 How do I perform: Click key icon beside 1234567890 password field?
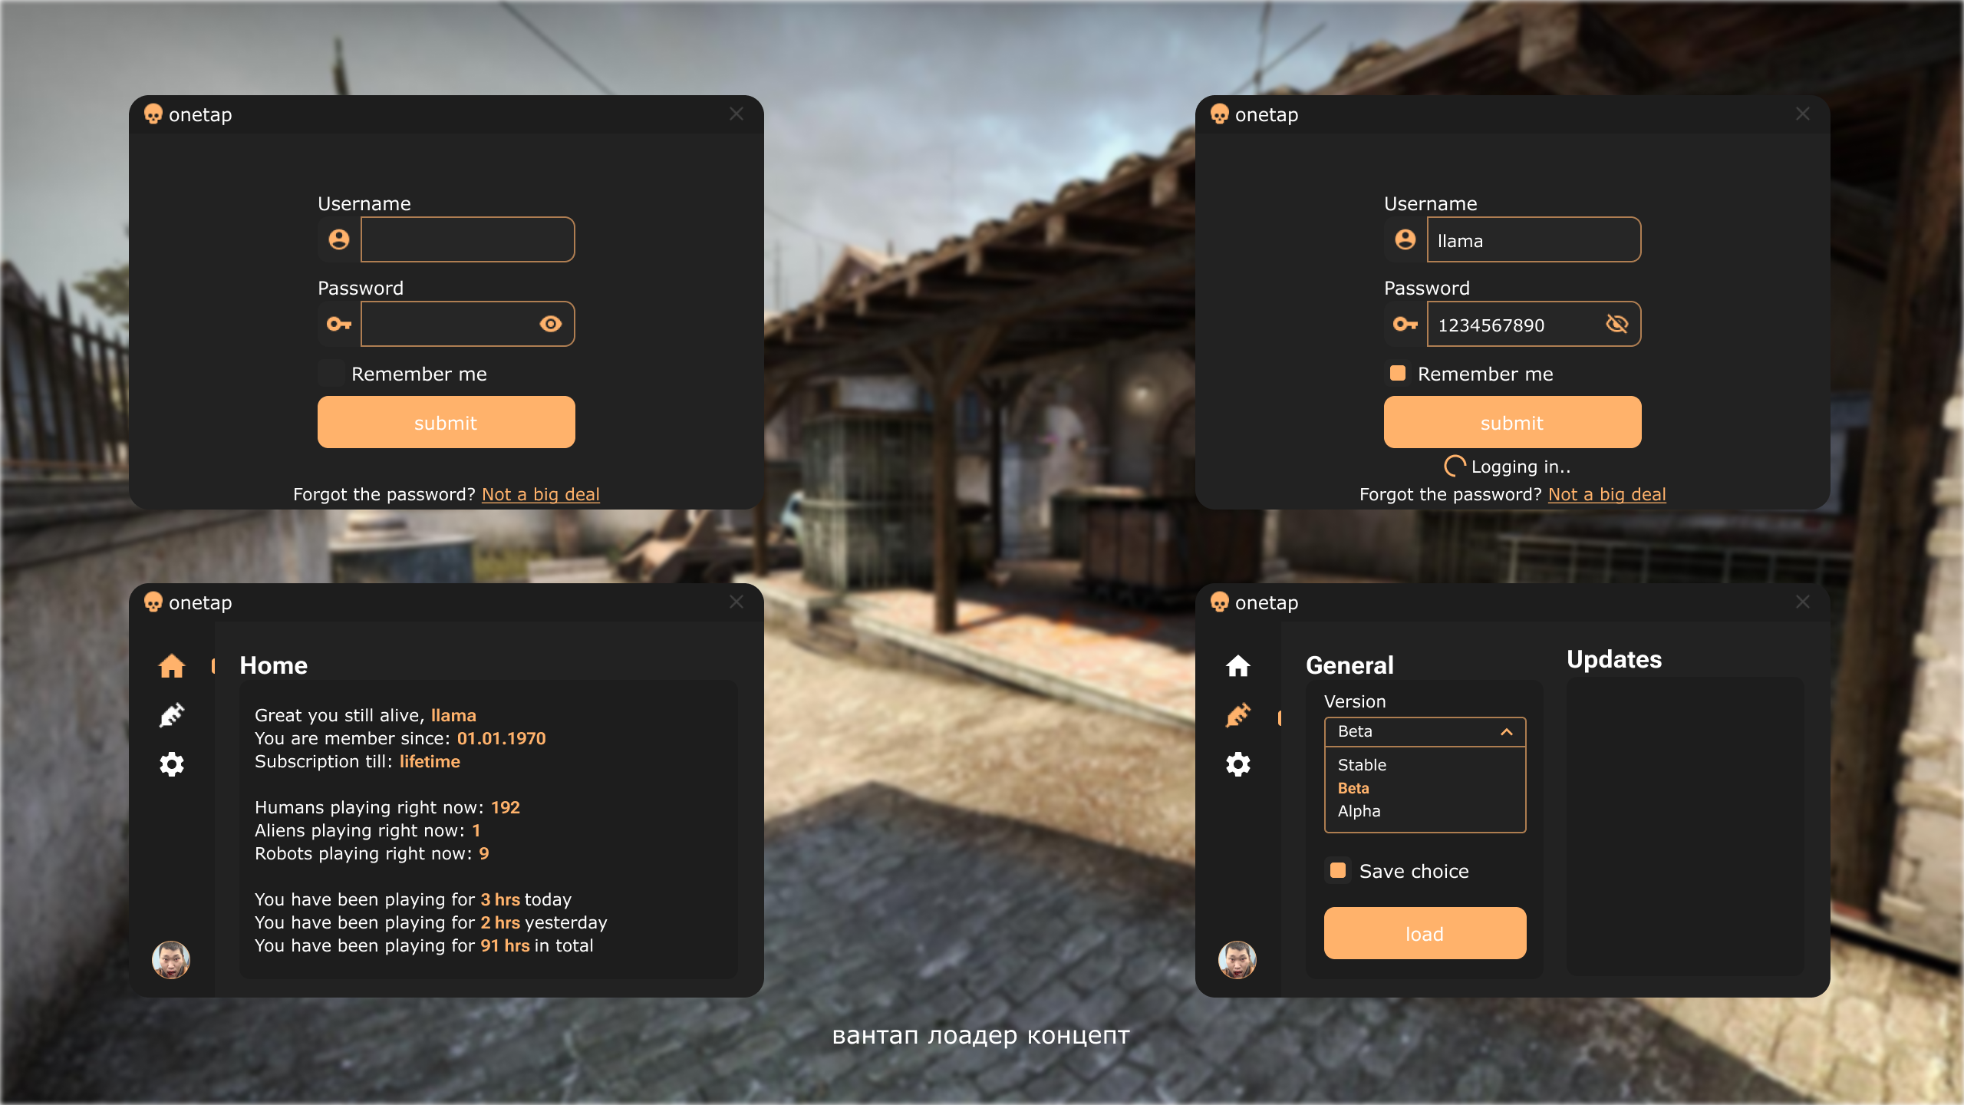click(x=1405, y=324)
